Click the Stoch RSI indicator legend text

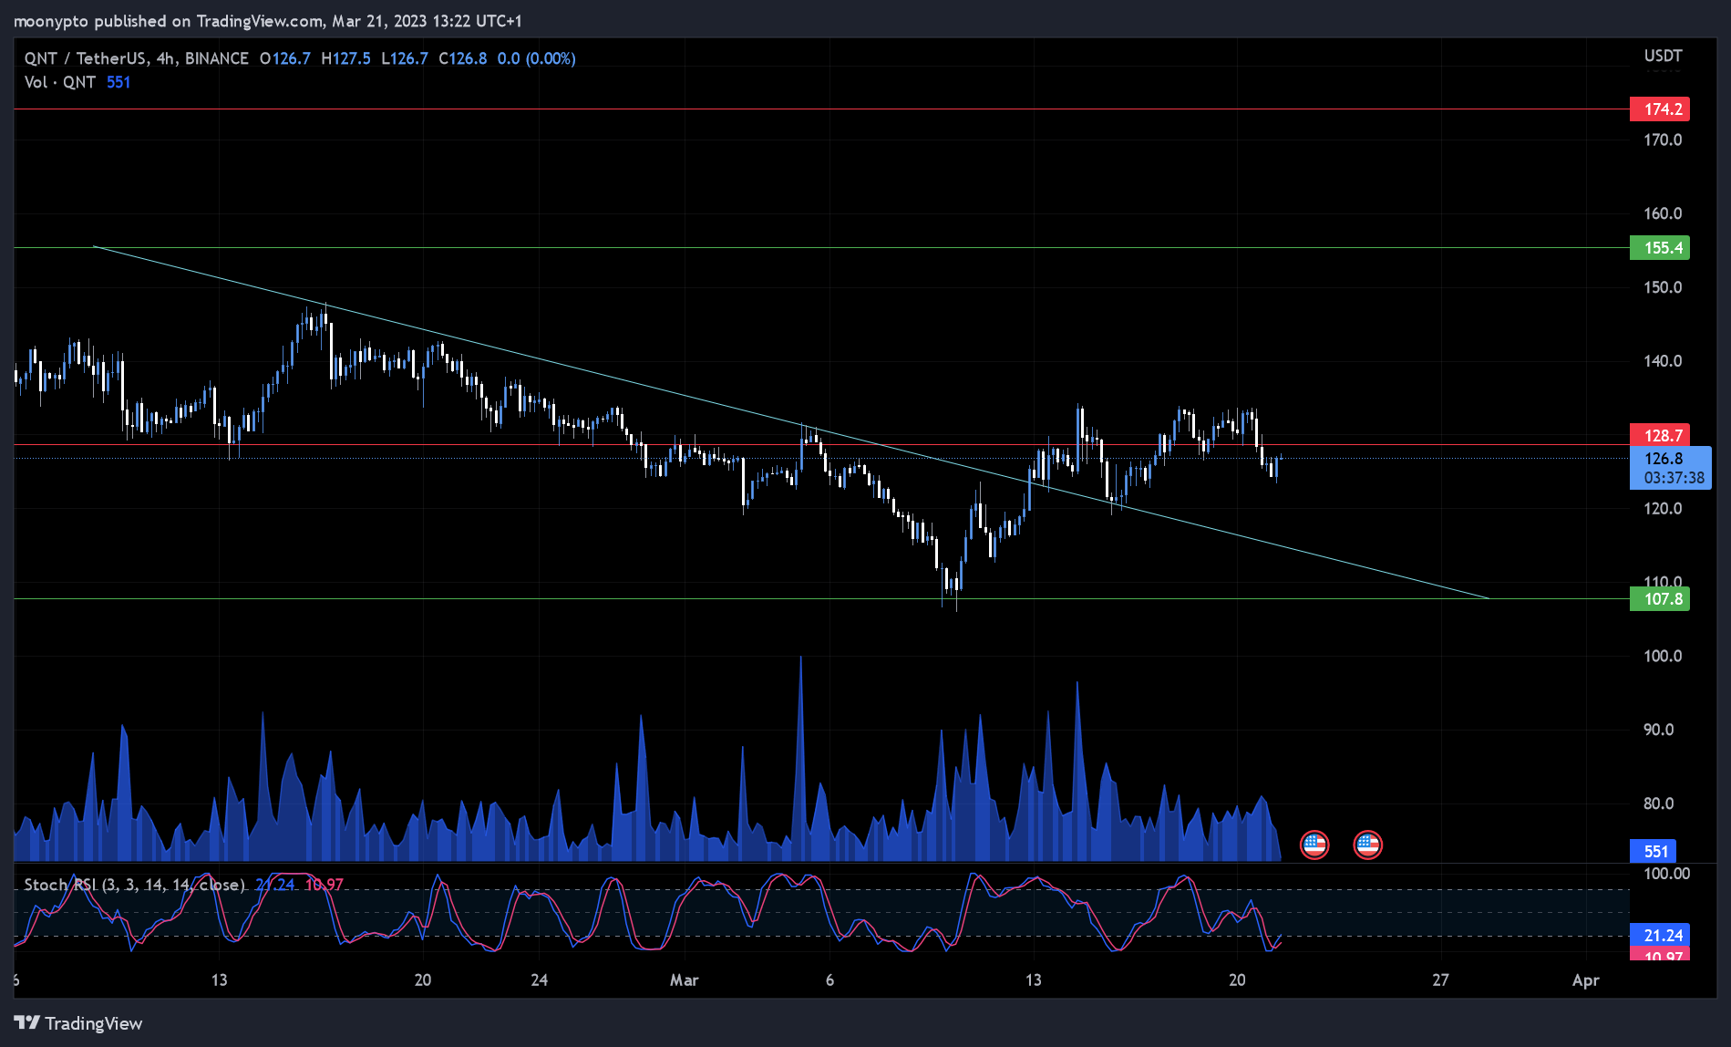134,885
